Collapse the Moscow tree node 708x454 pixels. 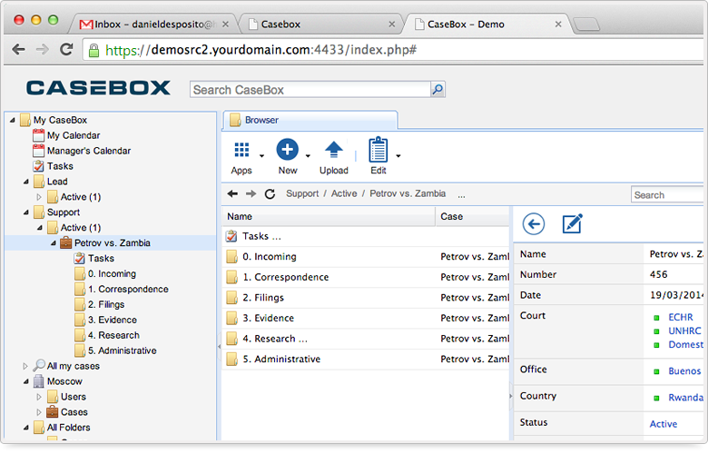click(26, 381)
